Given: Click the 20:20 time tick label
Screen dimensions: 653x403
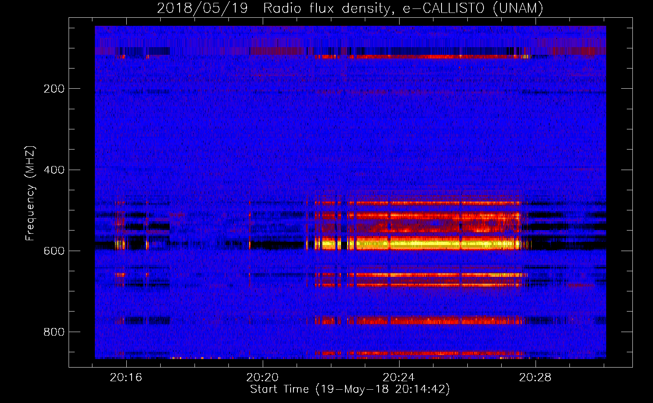Looking at the screenshot, I should click(x=263, y=378).
